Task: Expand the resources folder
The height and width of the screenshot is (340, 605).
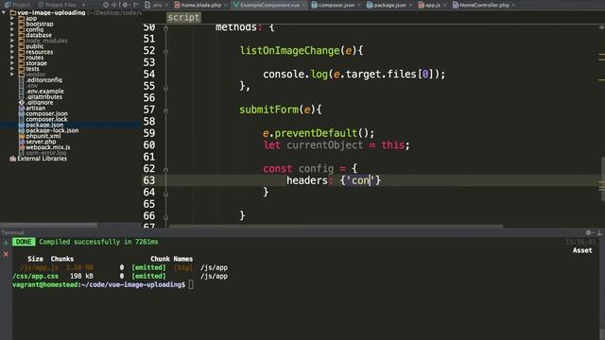Action: [12, 52]
